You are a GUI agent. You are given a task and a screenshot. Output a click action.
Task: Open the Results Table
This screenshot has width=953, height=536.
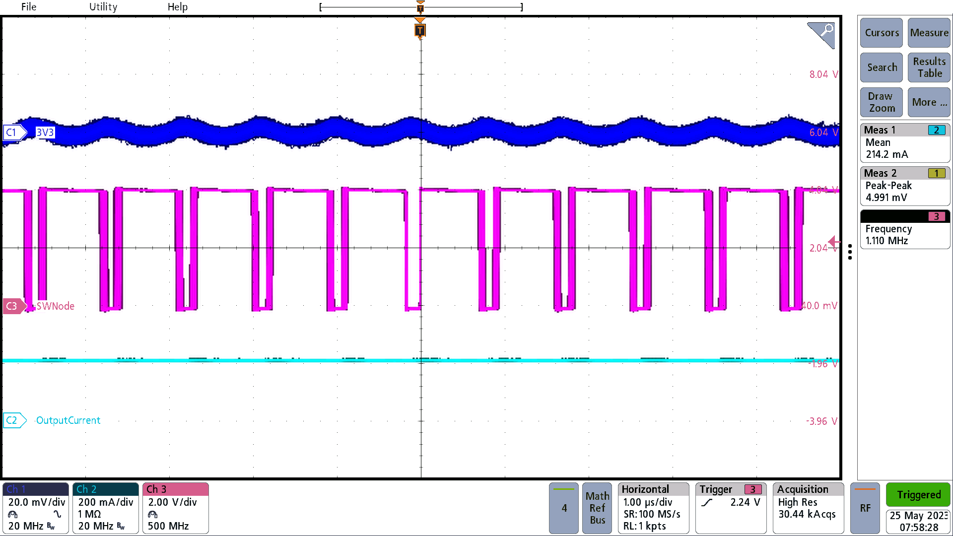coord(928,67)
